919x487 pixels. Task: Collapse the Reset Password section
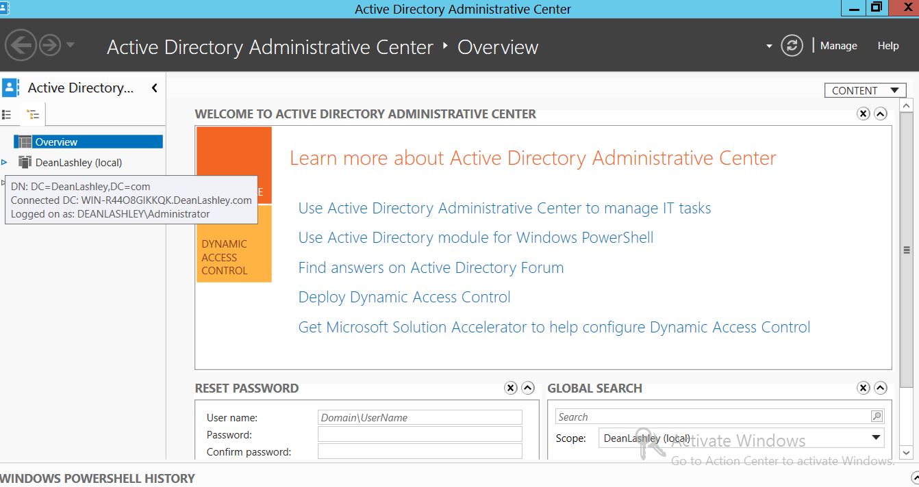[x=528, y=388]
